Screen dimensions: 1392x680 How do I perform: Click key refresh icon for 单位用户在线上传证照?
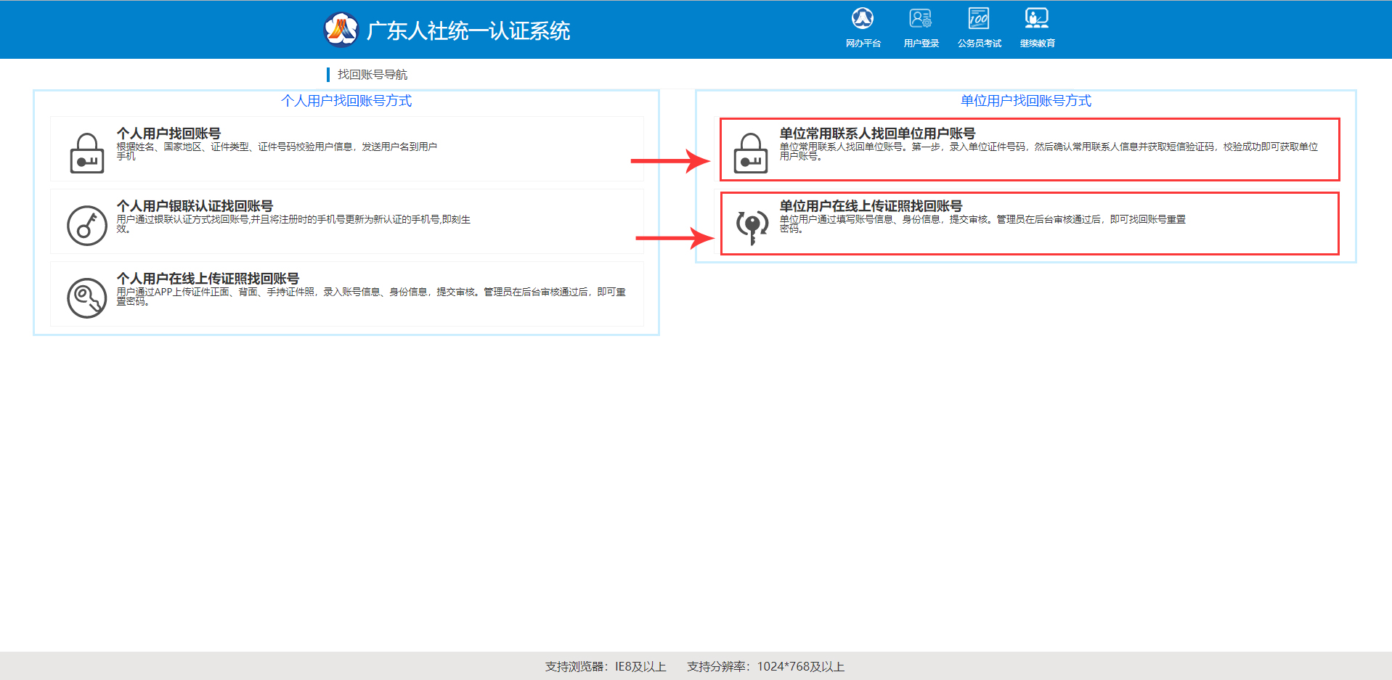pos(752,226)
